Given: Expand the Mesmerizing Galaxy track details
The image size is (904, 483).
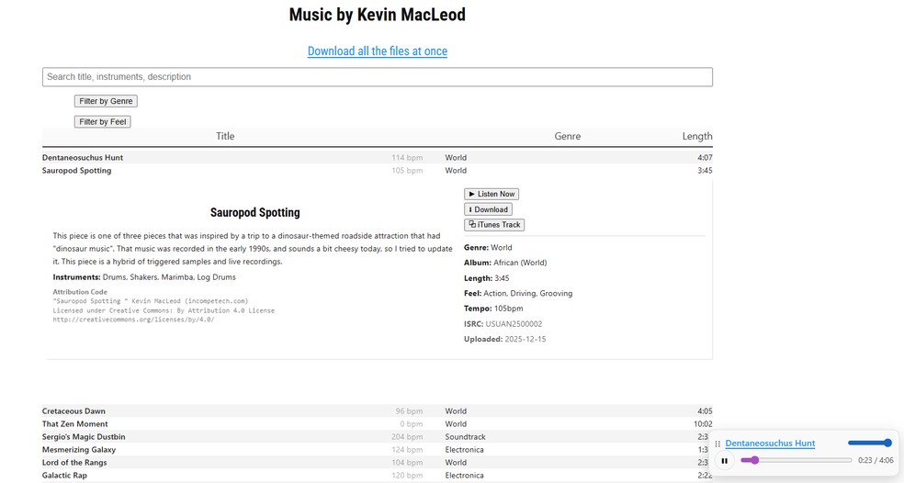Looking at the screenshot, I should pos(79,450).
